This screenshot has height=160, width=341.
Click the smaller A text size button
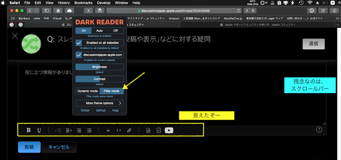point(247,10)
